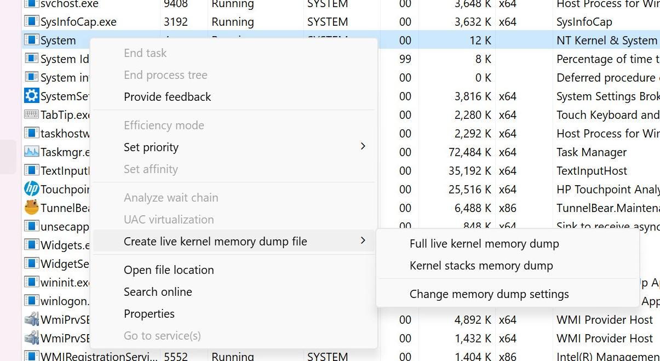This screenshot has width=660, height=361.
Task: Select Kernel stacks memory dump
Action: pyautogui.click(x=508, y=266)
